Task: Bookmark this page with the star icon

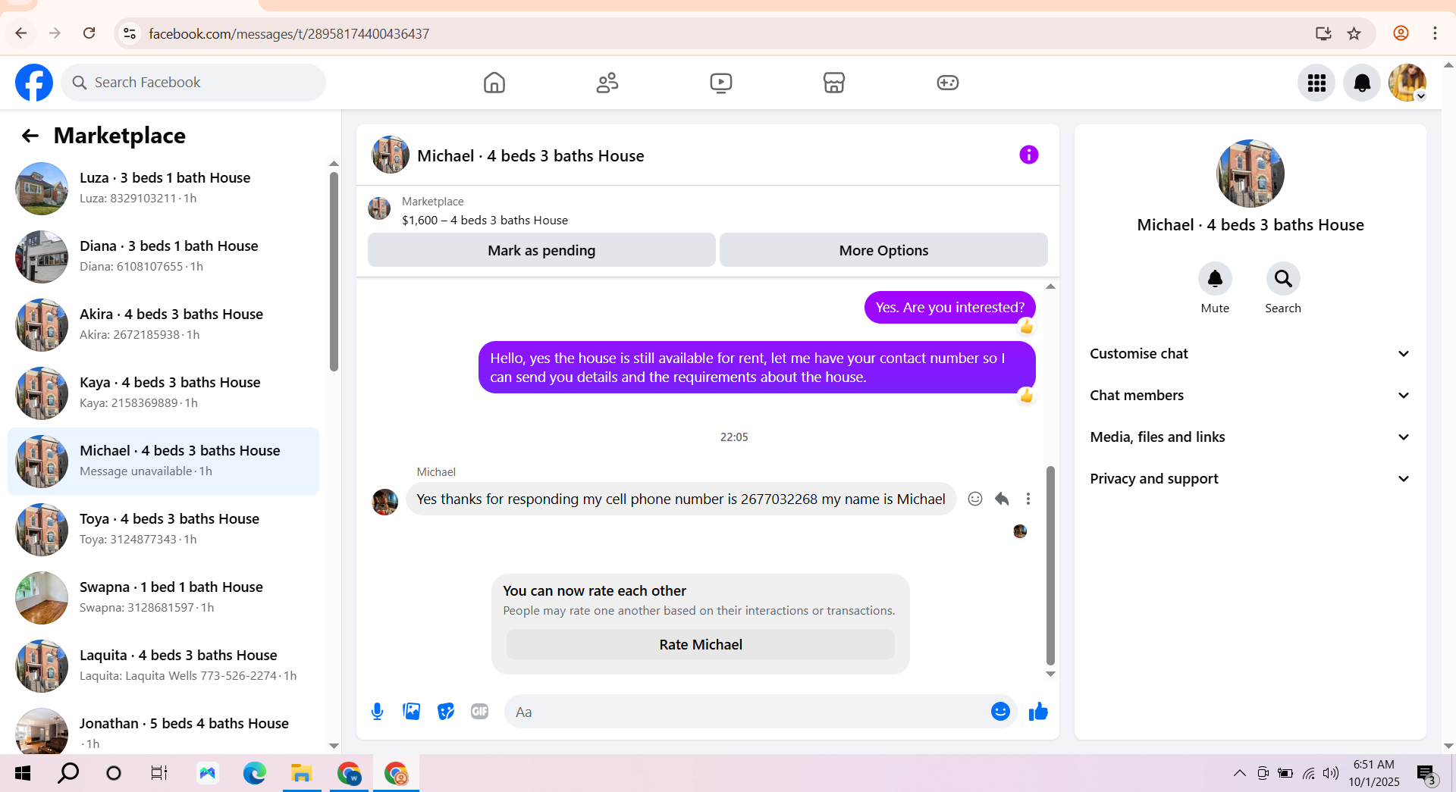Action: (1354, 33)
